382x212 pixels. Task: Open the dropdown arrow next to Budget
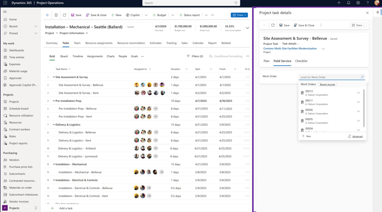pyautogui.click(x=173, y=15)
